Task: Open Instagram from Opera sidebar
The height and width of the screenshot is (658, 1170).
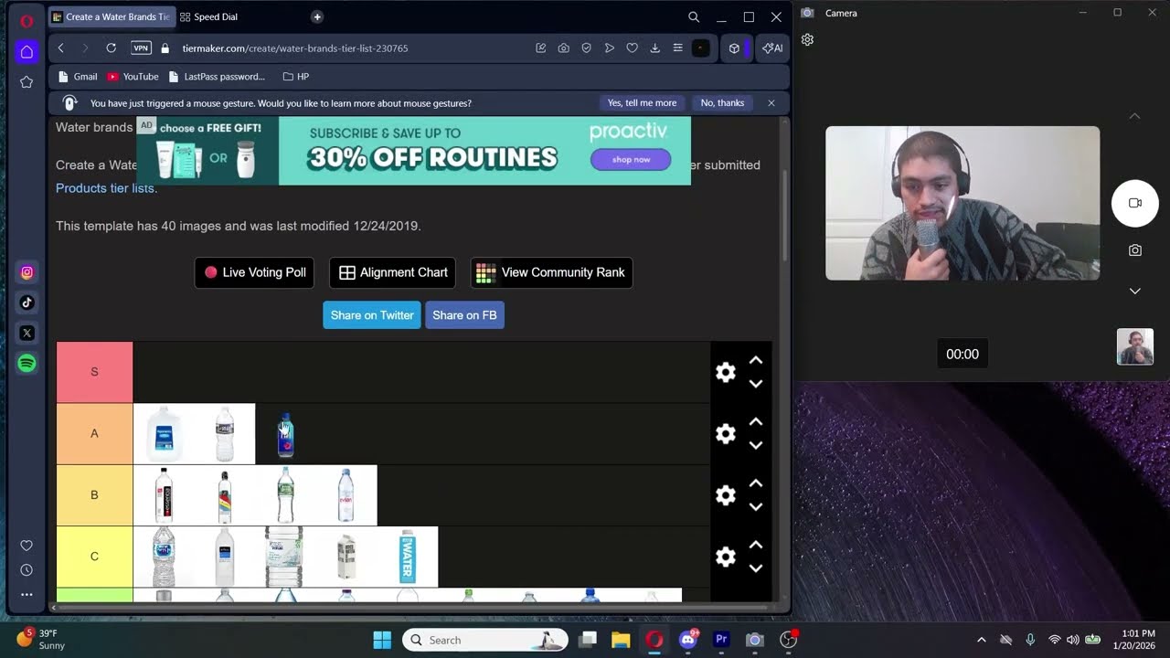Action: (27, 272)
